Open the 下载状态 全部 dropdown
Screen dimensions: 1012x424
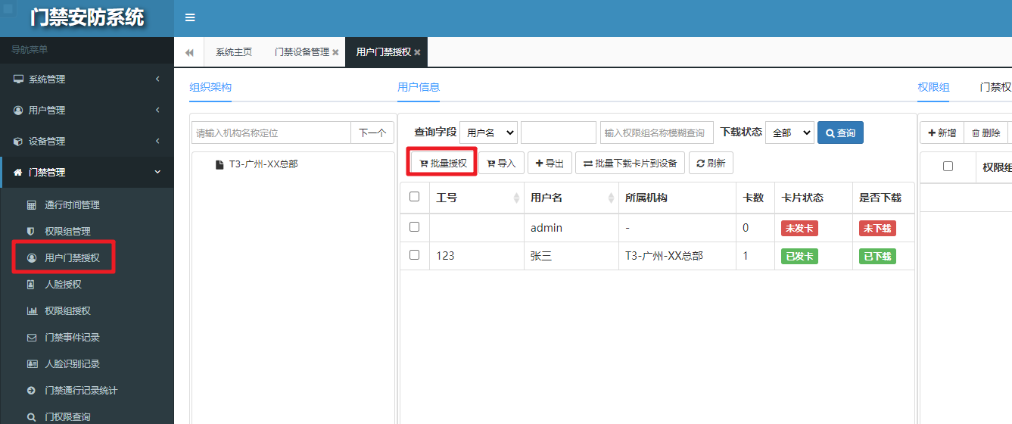tap(789, 132)
